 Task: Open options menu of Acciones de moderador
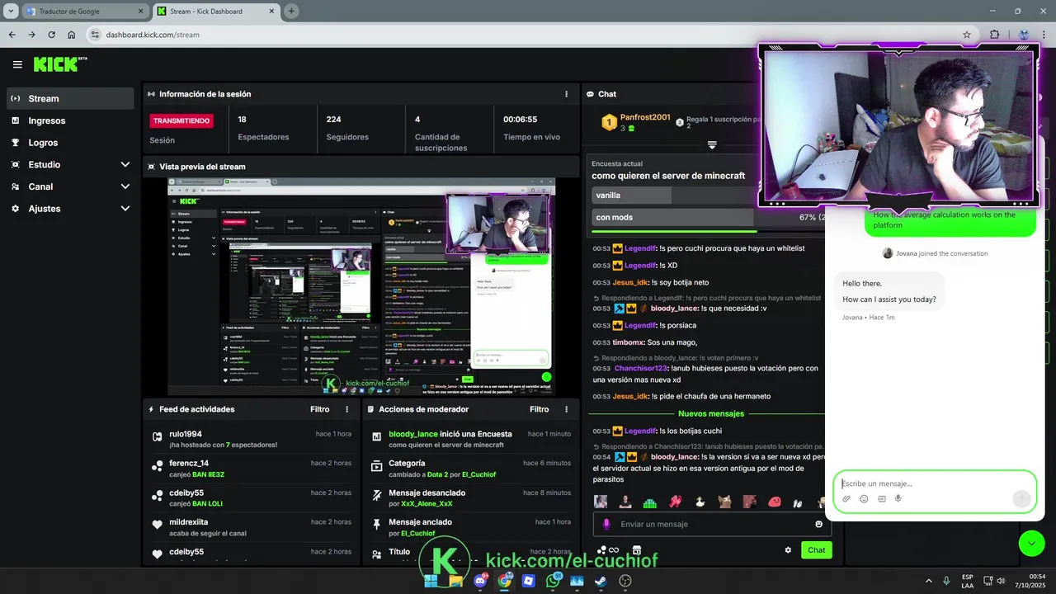click(566, 409)
